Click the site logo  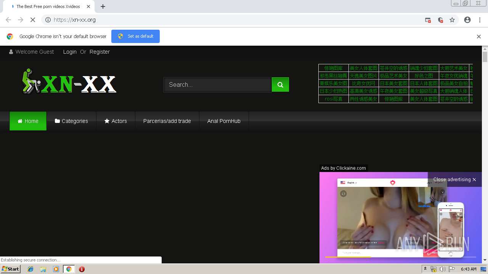click(69, 81)
